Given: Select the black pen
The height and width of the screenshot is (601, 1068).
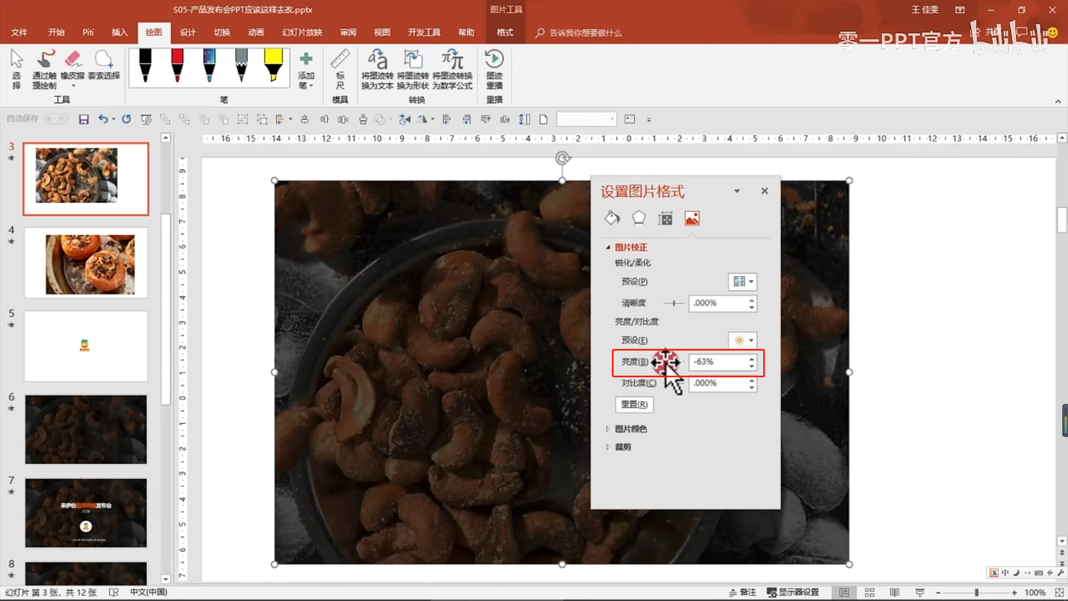Looking at the screenshot, I should click(145, 66).
